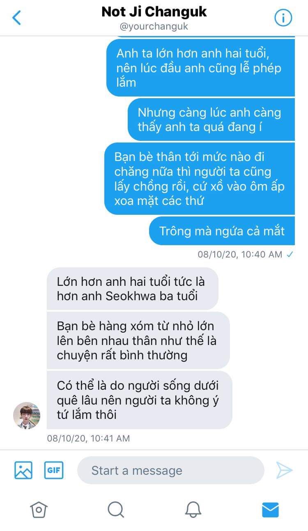Viewport: 308px width, 531px height.
Task: Tap the sender's profile avatar
Action: pyautogui.click(x=27, y=416)
